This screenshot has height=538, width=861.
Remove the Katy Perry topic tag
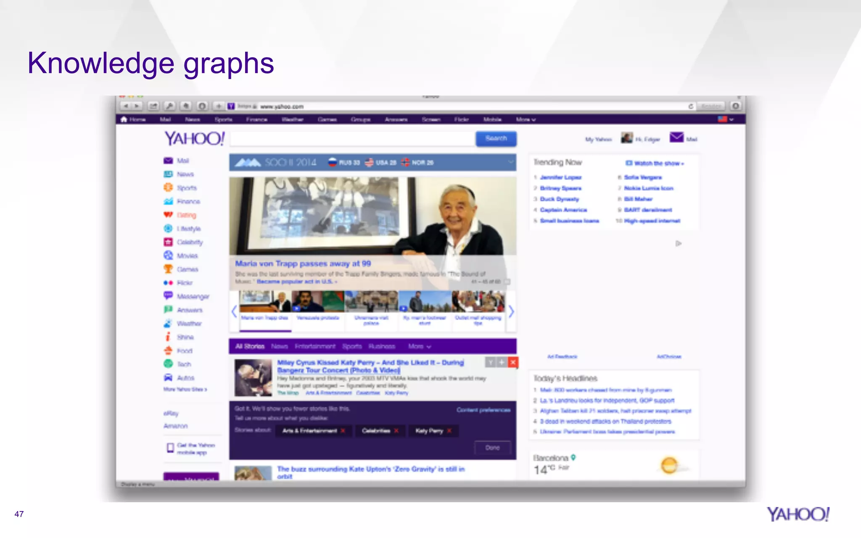449,431
